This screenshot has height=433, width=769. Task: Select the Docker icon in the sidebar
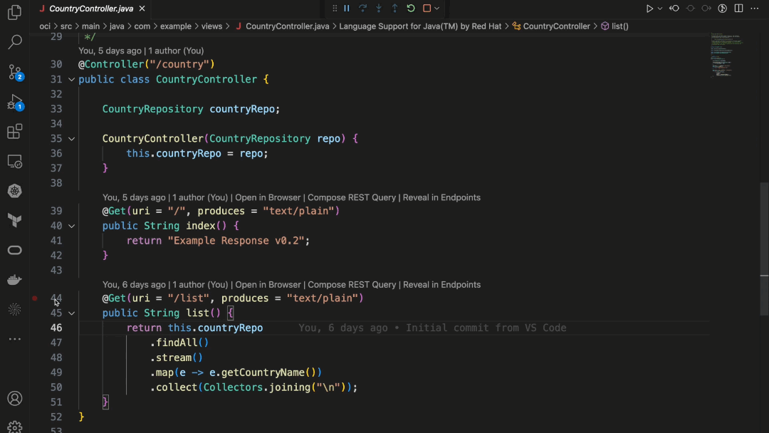15,279
